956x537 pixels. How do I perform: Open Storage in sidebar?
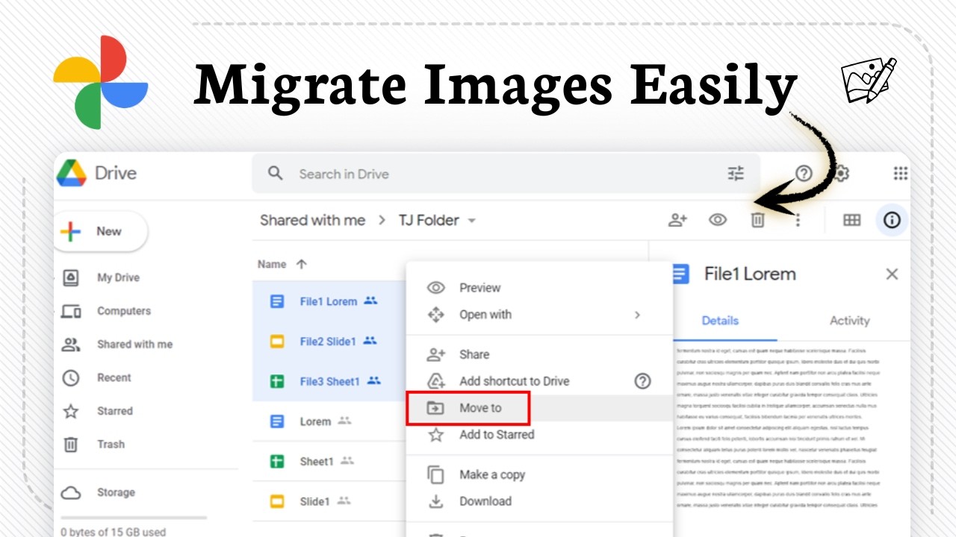116,492
